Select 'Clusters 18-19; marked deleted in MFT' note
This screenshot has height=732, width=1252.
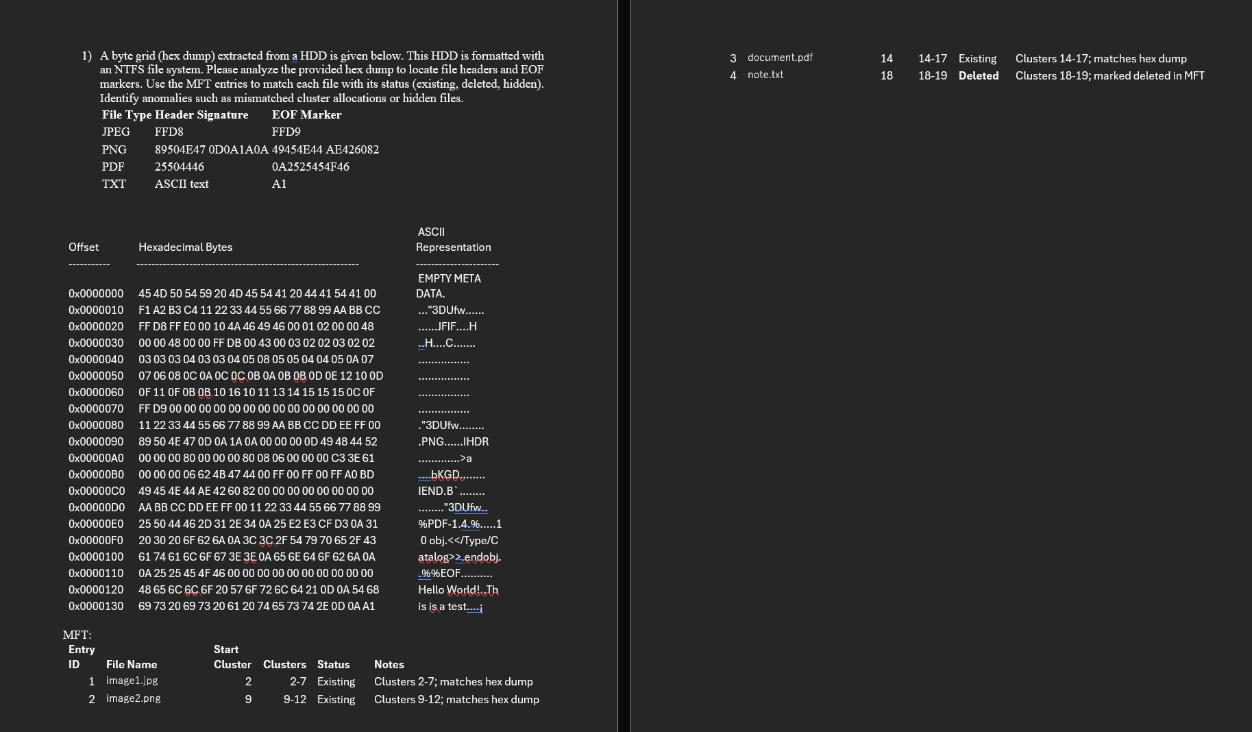click(1110, 75)
